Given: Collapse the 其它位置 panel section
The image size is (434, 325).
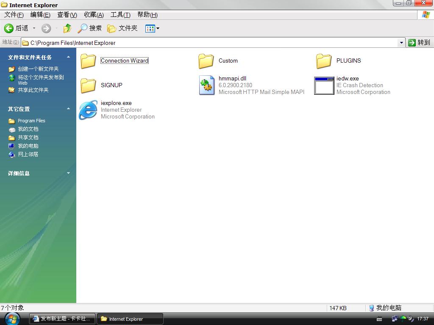Looking at the screenshot, I should coord(68,109).
